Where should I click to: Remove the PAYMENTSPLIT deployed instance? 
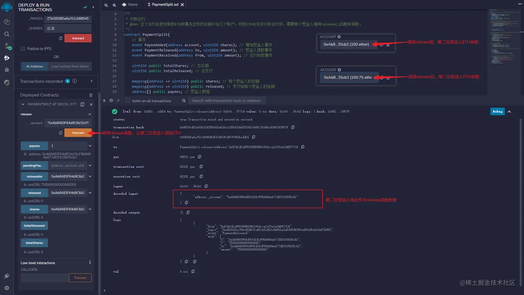coord(91,104)
